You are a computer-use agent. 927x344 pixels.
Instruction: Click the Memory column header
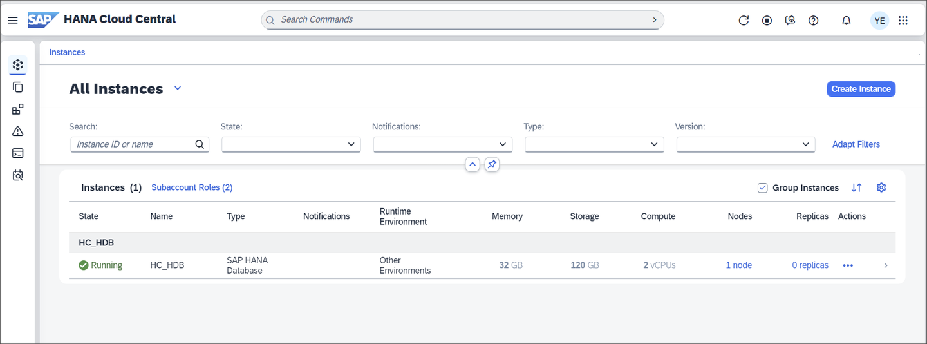(507, 216)
